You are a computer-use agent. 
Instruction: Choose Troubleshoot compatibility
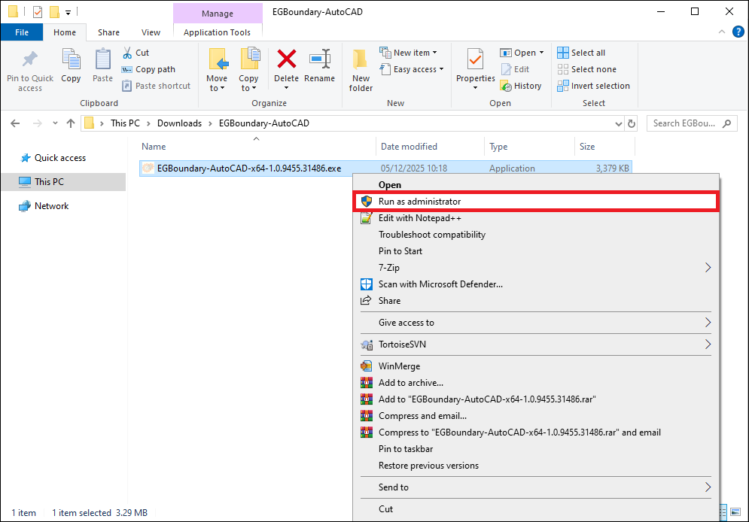[x=535, y=235]
